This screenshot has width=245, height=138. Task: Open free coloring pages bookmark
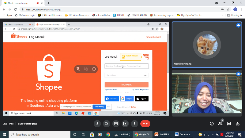tap(162, 15)
